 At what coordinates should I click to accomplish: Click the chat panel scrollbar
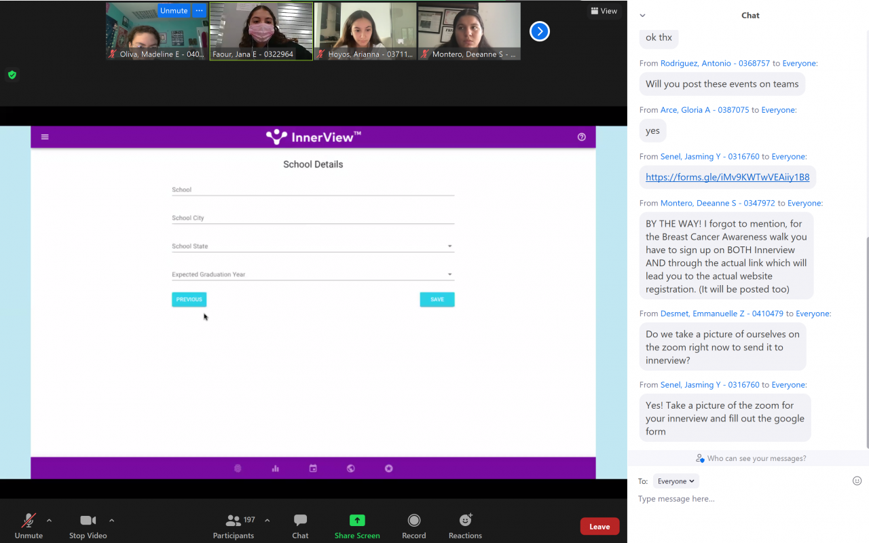tap(867, 343)
